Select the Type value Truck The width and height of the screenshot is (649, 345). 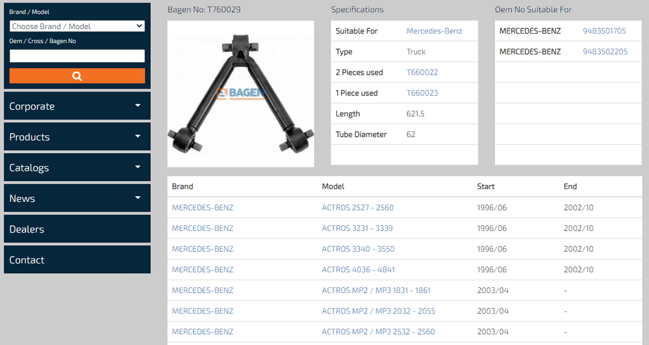click(x=416, y=52)
